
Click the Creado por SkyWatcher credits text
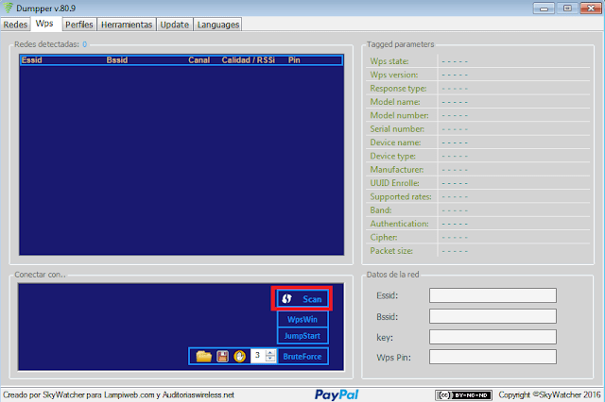pyautogui.click(x=118, y=395)
